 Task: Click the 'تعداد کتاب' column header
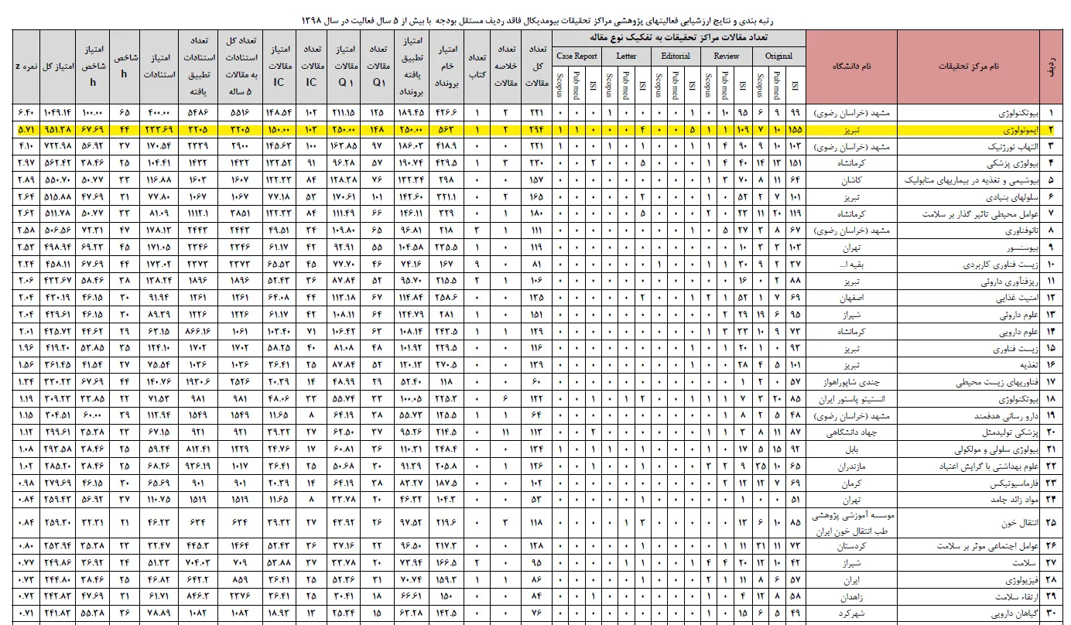[477, 67]
